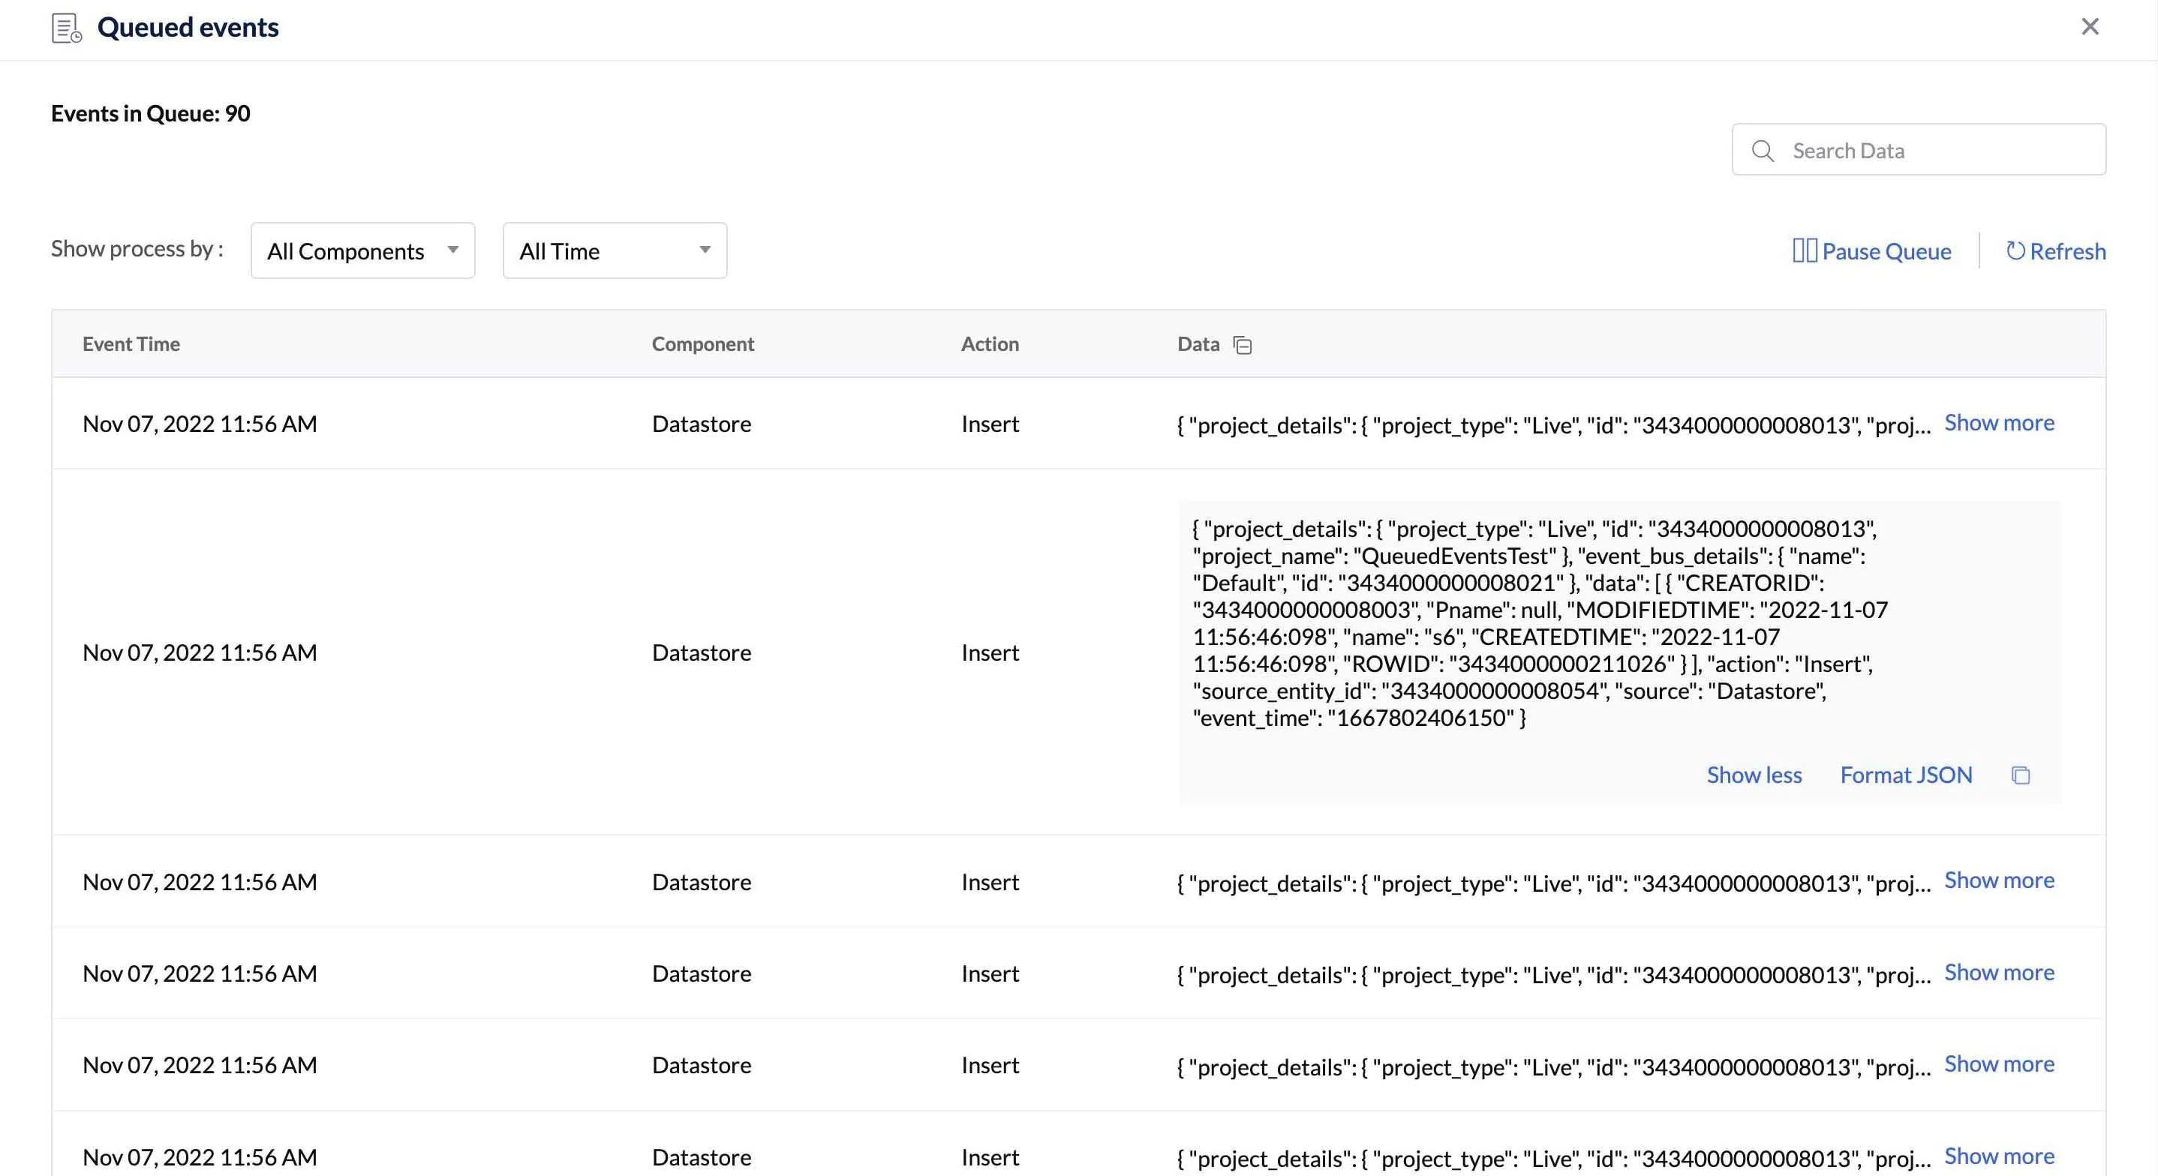Image resolution: width=2158 pixels, height=1176 pixels.
Task: Copy all data via Data header icon
Action: coord(1243,345)
